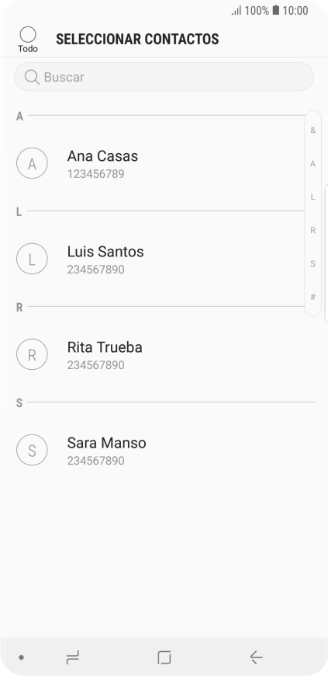Screen dimensions: 328x676
Task: Jump to letter S in index
Action: click(313, 264)
